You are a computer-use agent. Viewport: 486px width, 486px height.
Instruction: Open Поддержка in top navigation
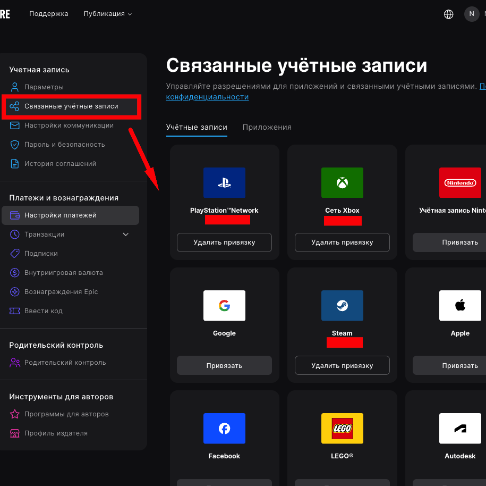pos(49,14)
